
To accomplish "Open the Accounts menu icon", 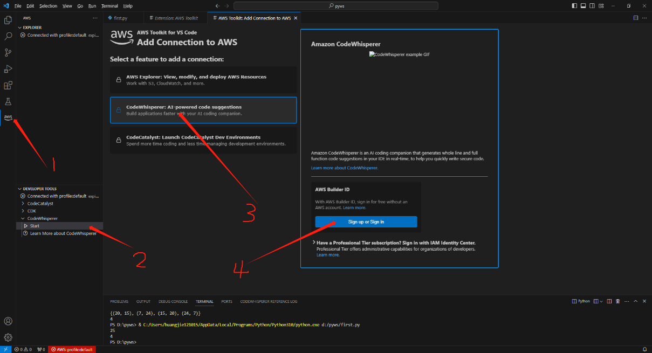I will pyautogui.click(x=8, y=321).
